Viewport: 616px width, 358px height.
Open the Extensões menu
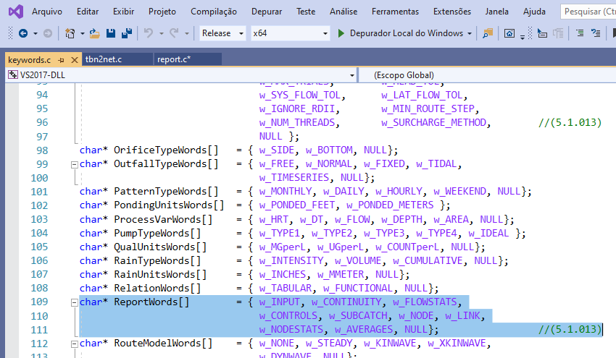pyautogui.click(x=452, y=12)
